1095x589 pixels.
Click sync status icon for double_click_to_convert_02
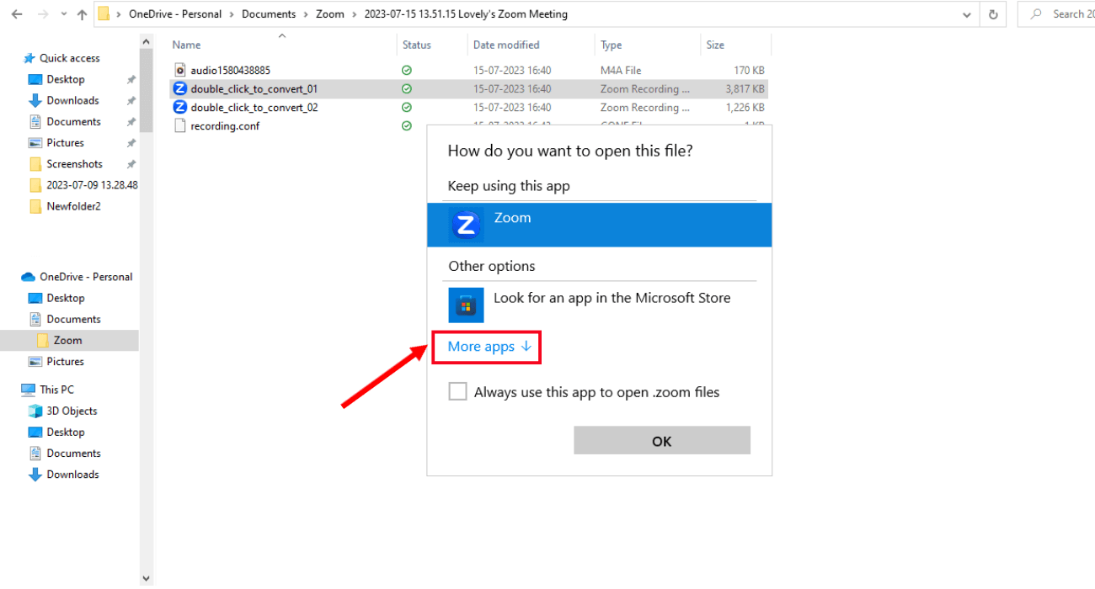tap(407, 107)
